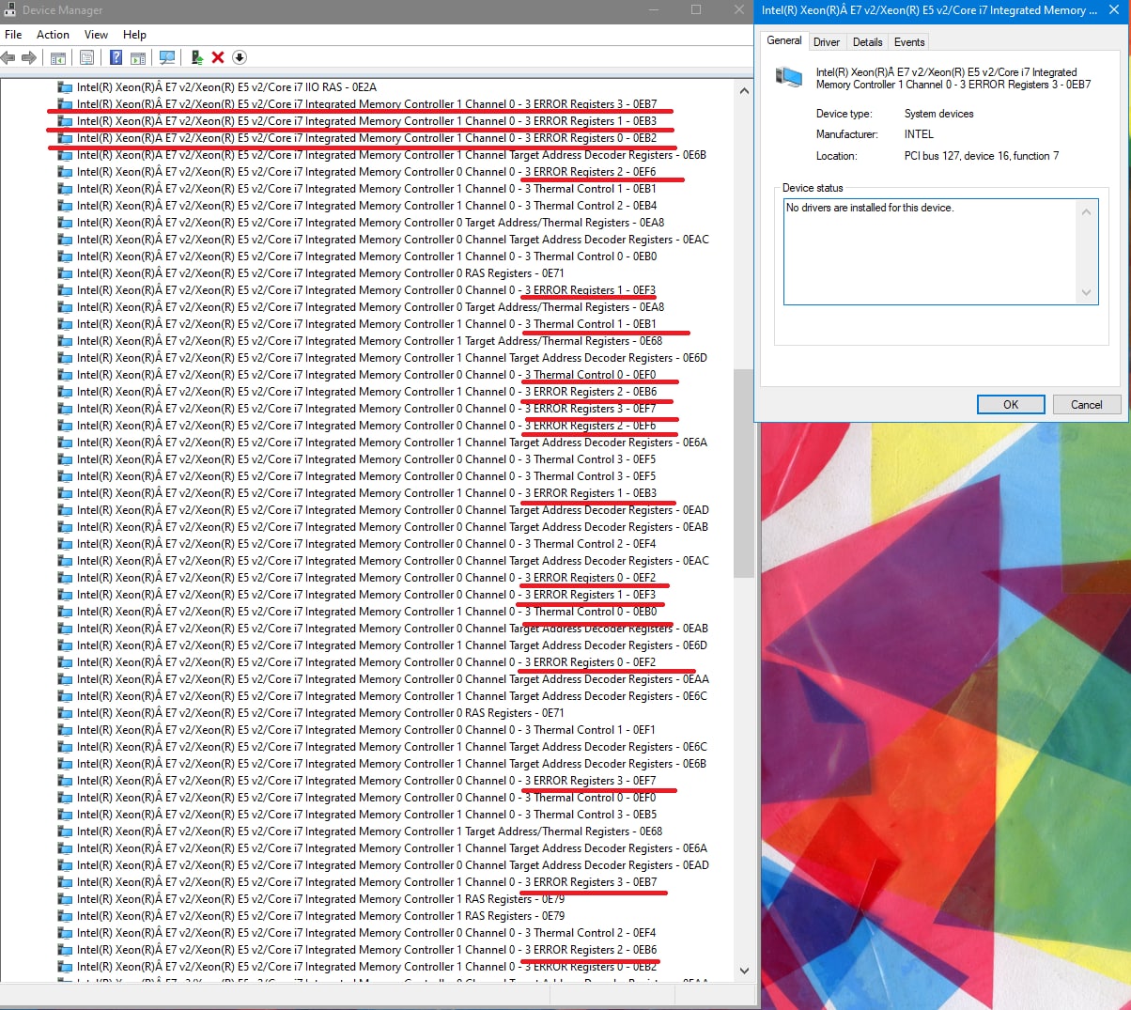Open the File menu

coord(13,35)
